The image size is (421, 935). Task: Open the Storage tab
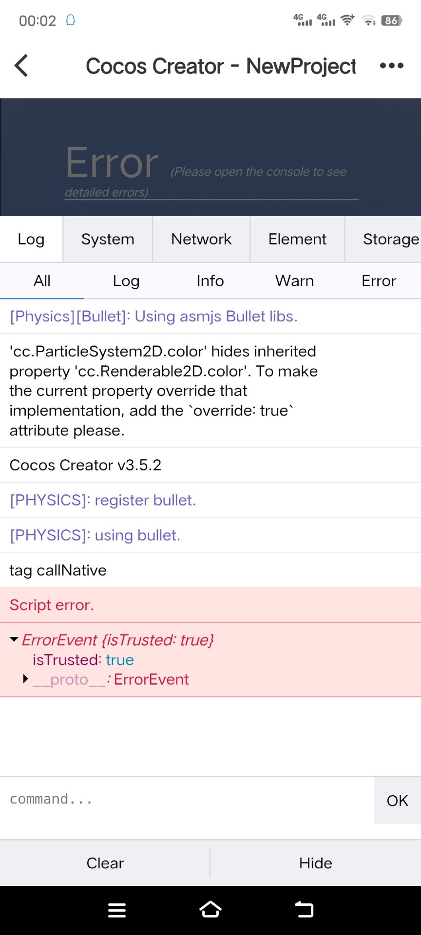(390, 239)
